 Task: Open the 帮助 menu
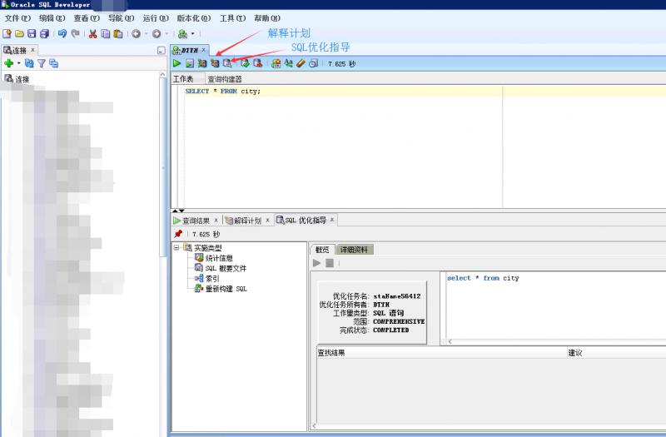[x=267, y=18]
